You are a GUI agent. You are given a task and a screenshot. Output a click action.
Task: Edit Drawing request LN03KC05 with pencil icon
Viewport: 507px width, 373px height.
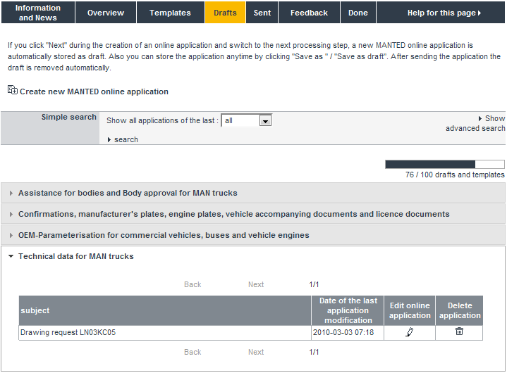[x=410, y=332]
